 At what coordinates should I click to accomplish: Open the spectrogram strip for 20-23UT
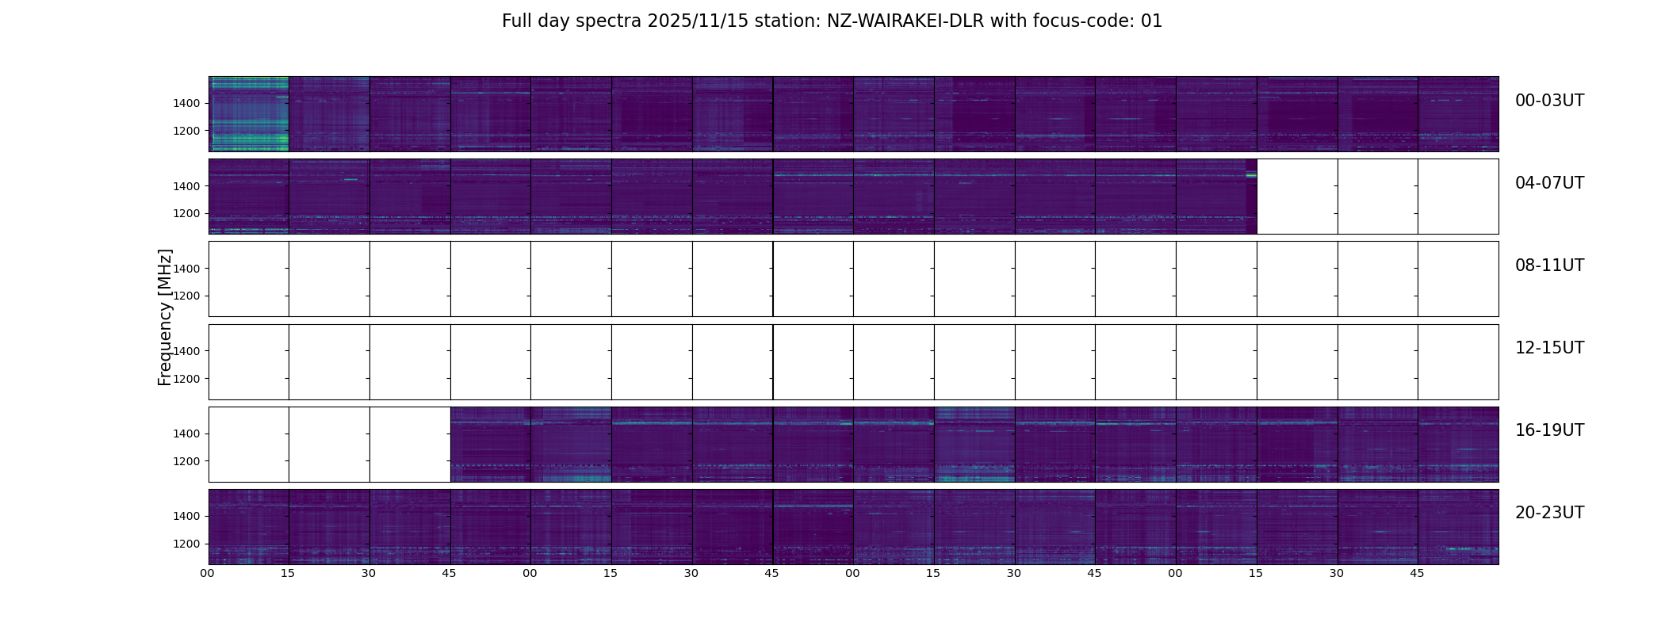(x=853, y=526)
